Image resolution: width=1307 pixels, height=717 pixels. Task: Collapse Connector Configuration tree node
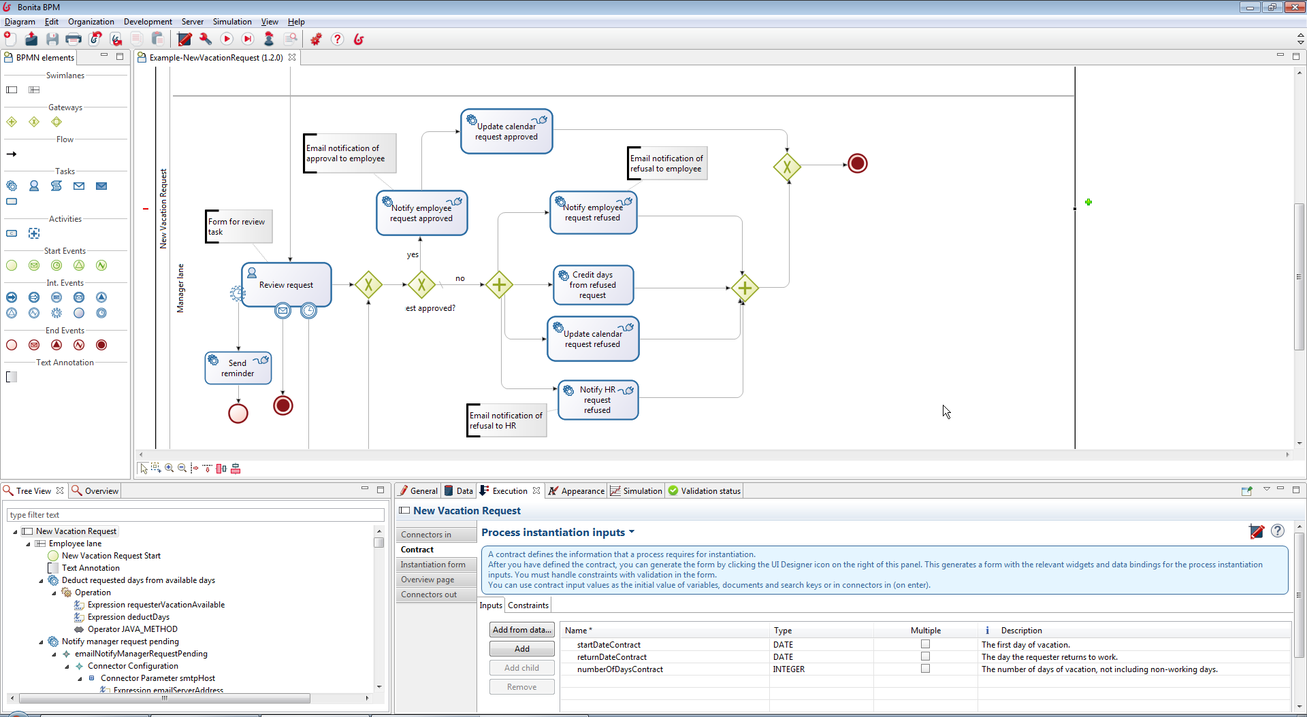tap(67, 667)
